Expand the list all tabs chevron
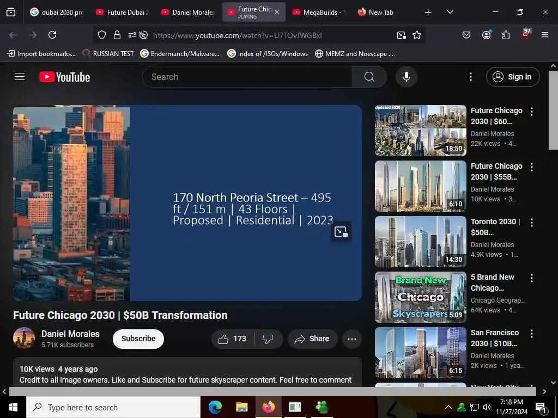The image size is (558, 418). [x=450, y=12]
